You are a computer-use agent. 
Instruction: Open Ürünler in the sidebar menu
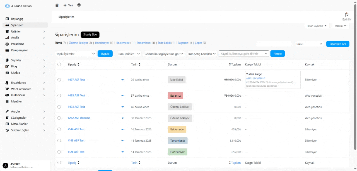point(16,31)
